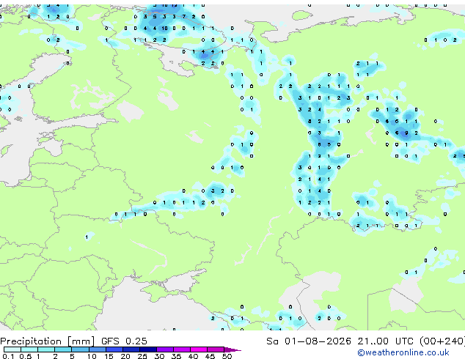Click the date "Sa 01-08-2026"

pos(309,341)
